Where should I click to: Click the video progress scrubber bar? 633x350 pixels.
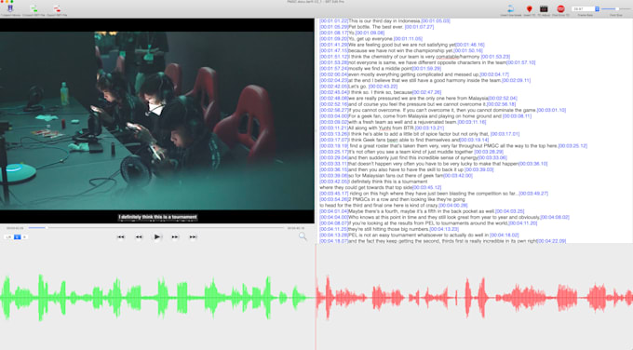tap(156, 228)
